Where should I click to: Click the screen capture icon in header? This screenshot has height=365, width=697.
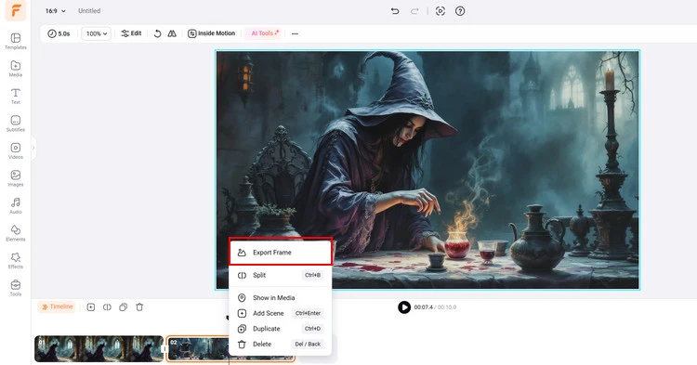(441, 11)
